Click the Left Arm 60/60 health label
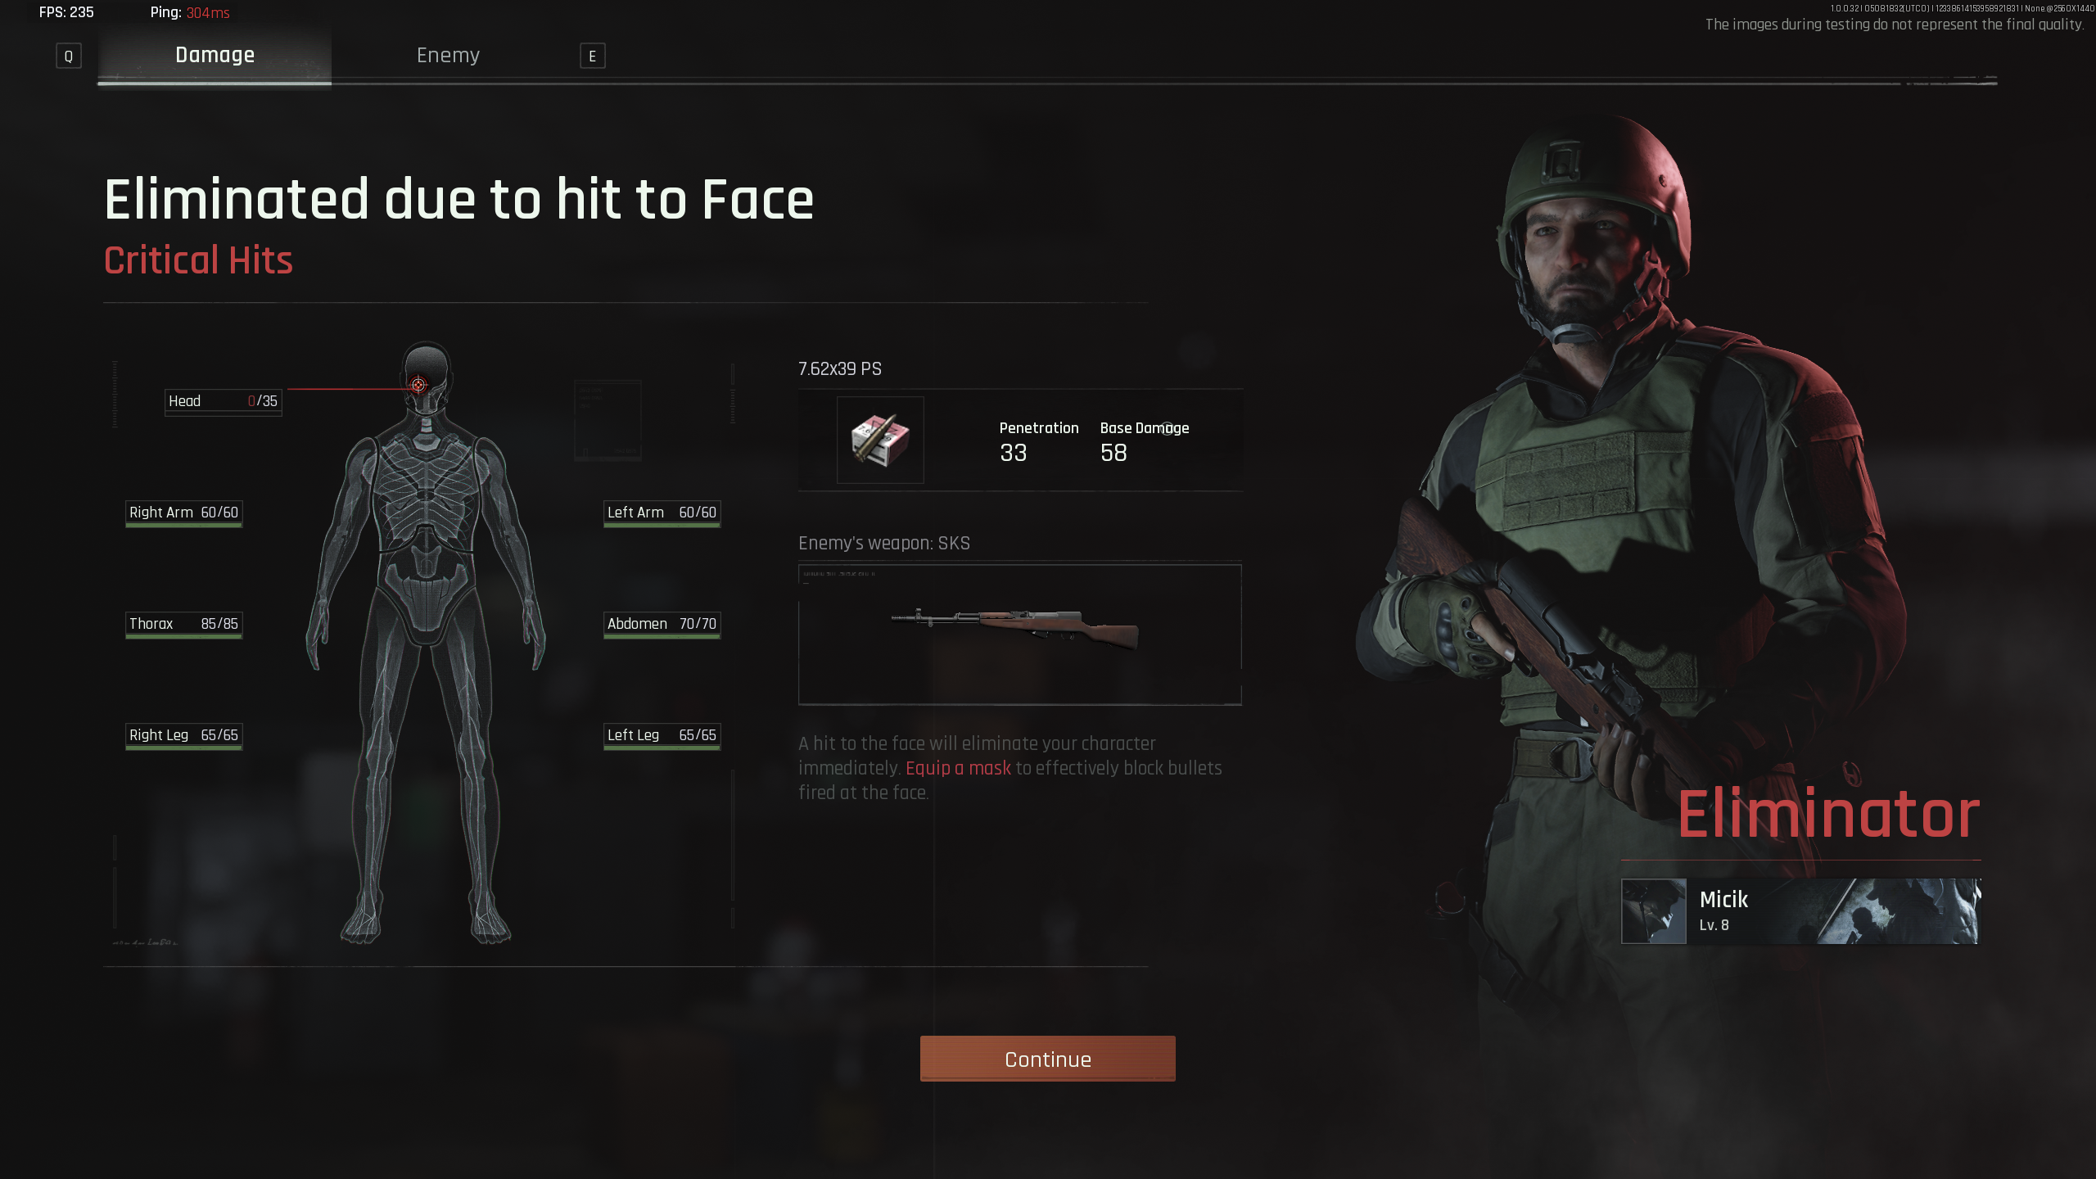The width and height of the screenshot is (2096, 1179). 662,513
